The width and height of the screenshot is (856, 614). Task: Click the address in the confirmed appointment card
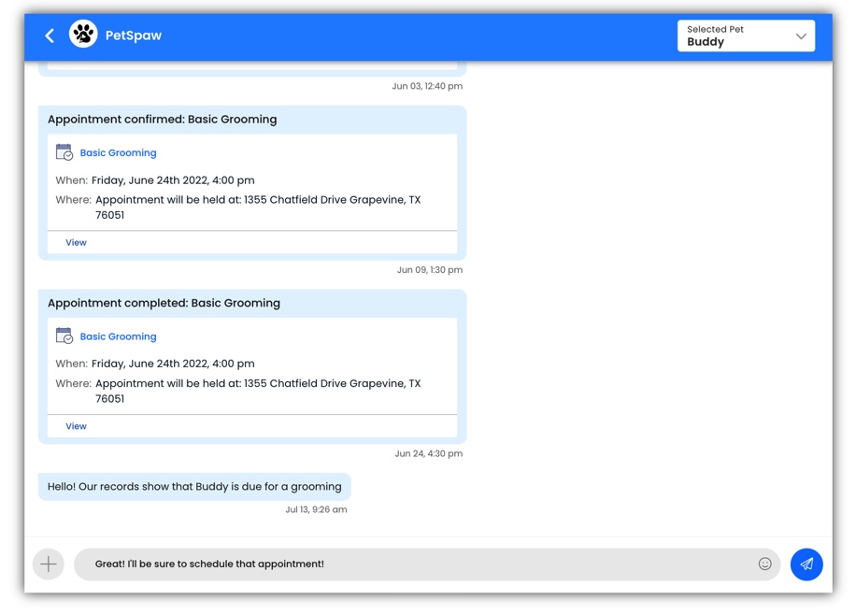(258, 207)
